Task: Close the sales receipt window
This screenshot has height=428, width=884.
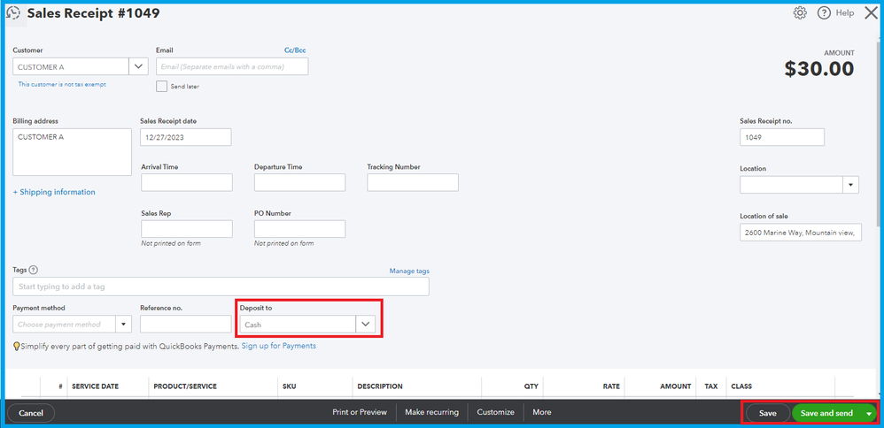Action: pyautogui.click(x=871, y=13)
